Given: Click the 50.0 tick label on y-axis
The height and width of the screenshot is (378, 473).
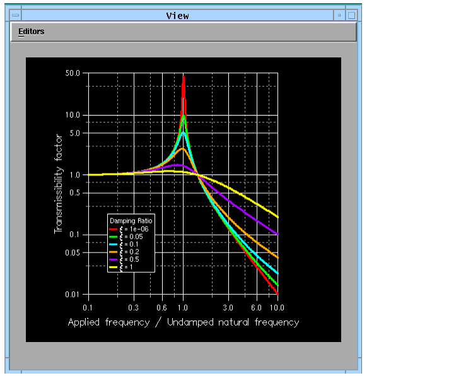Looking at the screenshot, I should [73, 73].
